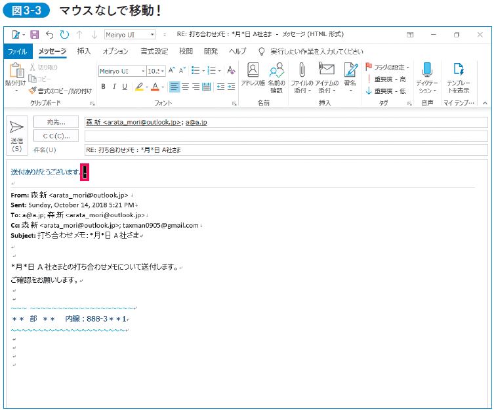
Task: Open the ファイル tab
Action: pos(18,52)
